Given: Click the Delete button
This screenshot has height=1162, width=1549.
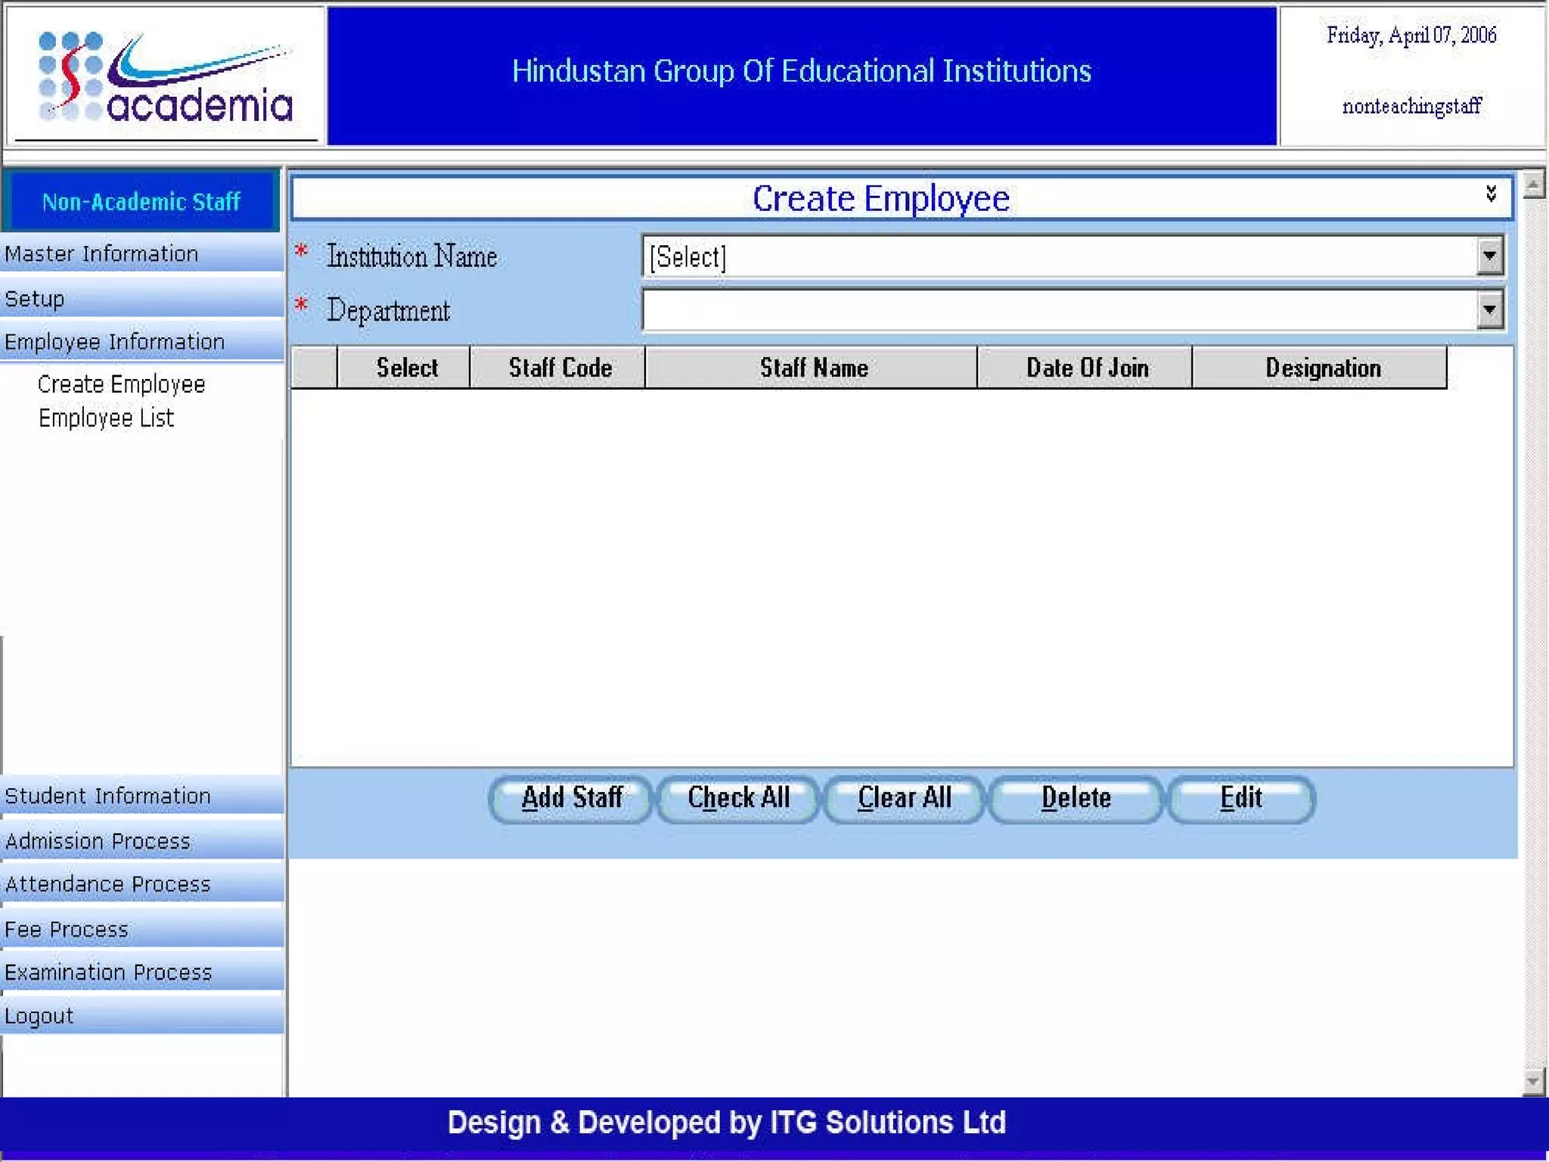Looking at the screenshot, I should point(1075,798).
